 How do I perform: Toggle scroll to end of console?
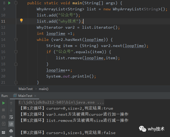tap(11, 124)
